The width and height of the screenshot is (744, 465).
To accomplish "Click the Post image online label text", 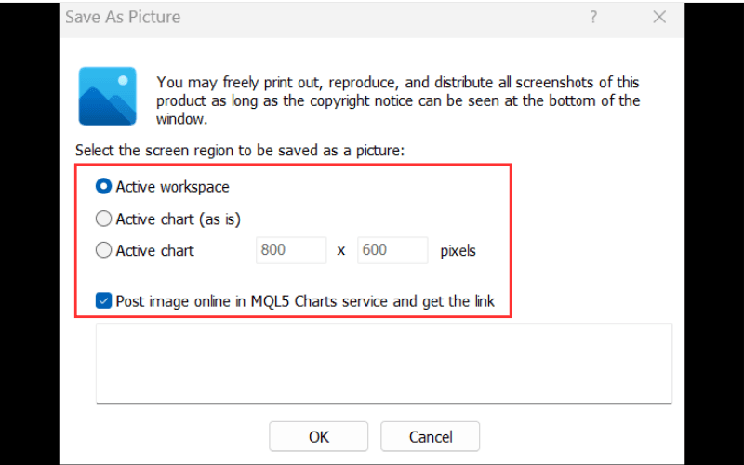I will tap(305, 301).
